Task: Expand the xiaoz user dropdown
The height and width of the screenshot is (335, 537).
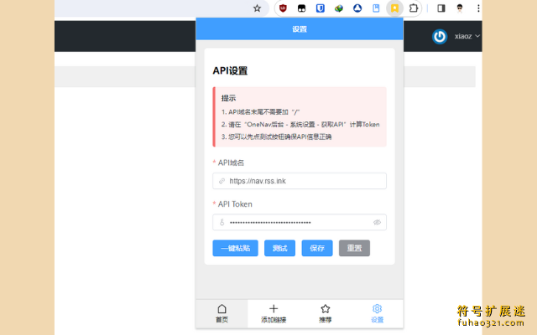Action: (x=467, y=36)
